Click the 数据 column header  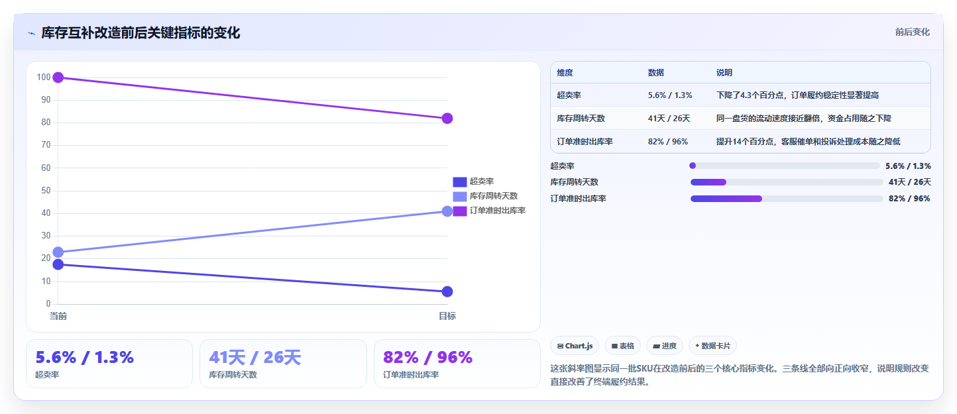coord(656,73)
